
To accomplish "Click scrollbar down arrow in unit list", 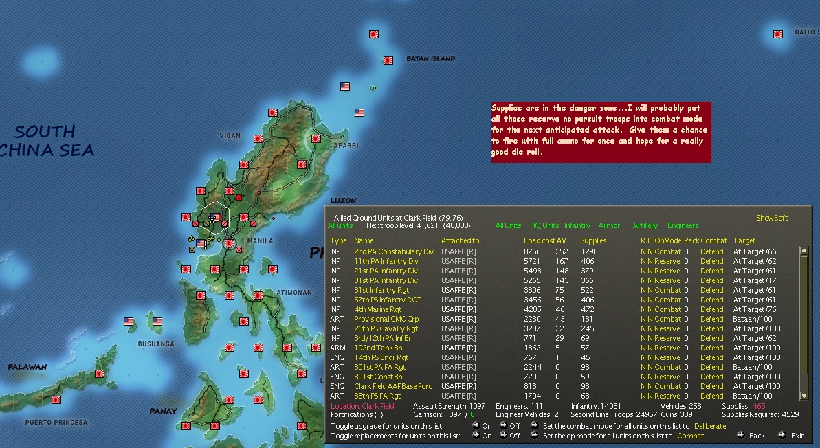I will (x=804, y=396).
